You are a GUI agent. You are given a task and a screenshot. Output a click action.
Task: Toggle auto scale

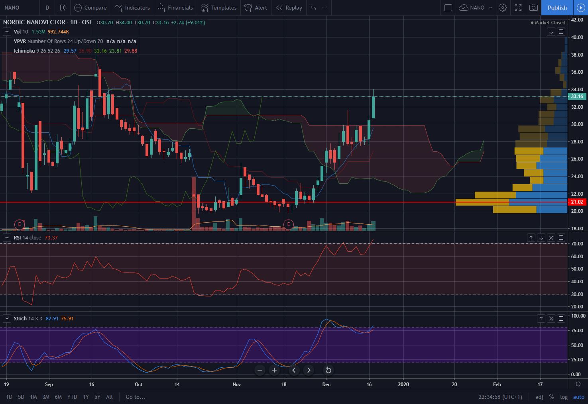pyautogui.click(x=579, y=397)
